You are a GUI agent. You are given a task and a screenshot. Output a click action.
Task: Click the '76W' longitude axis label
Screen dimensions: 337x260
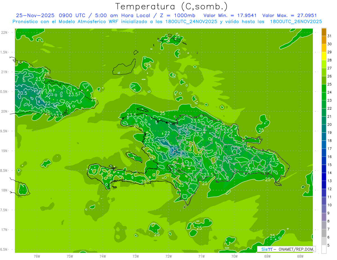(x=37, y=256)
